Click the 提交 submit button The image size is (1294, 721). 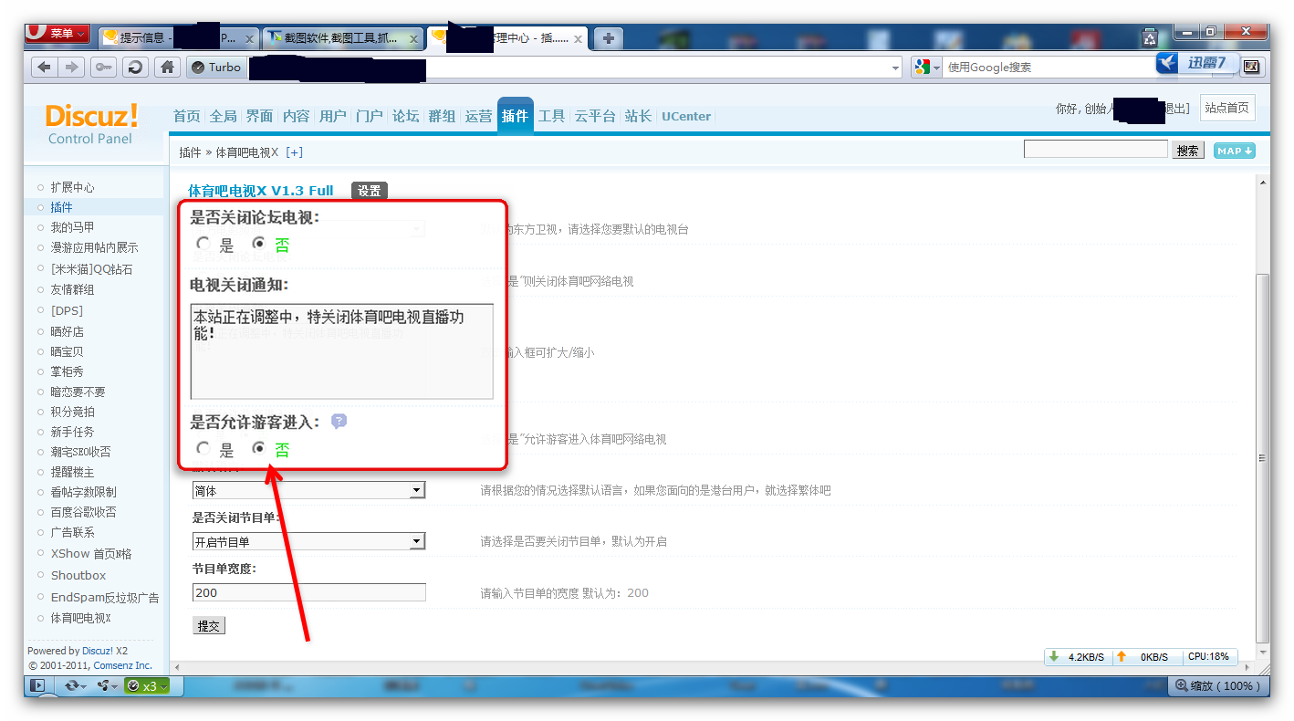point(209,626)
